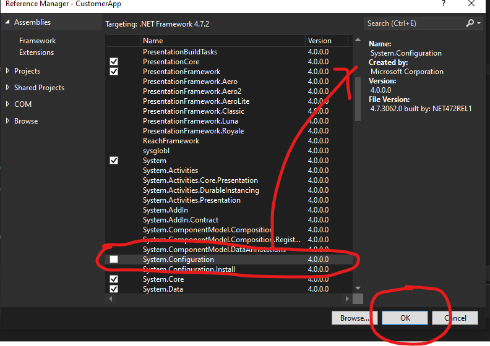Uncheck the PresentationCore checkbox
Viewport: 490px width, 346px height.
point(114,62)
